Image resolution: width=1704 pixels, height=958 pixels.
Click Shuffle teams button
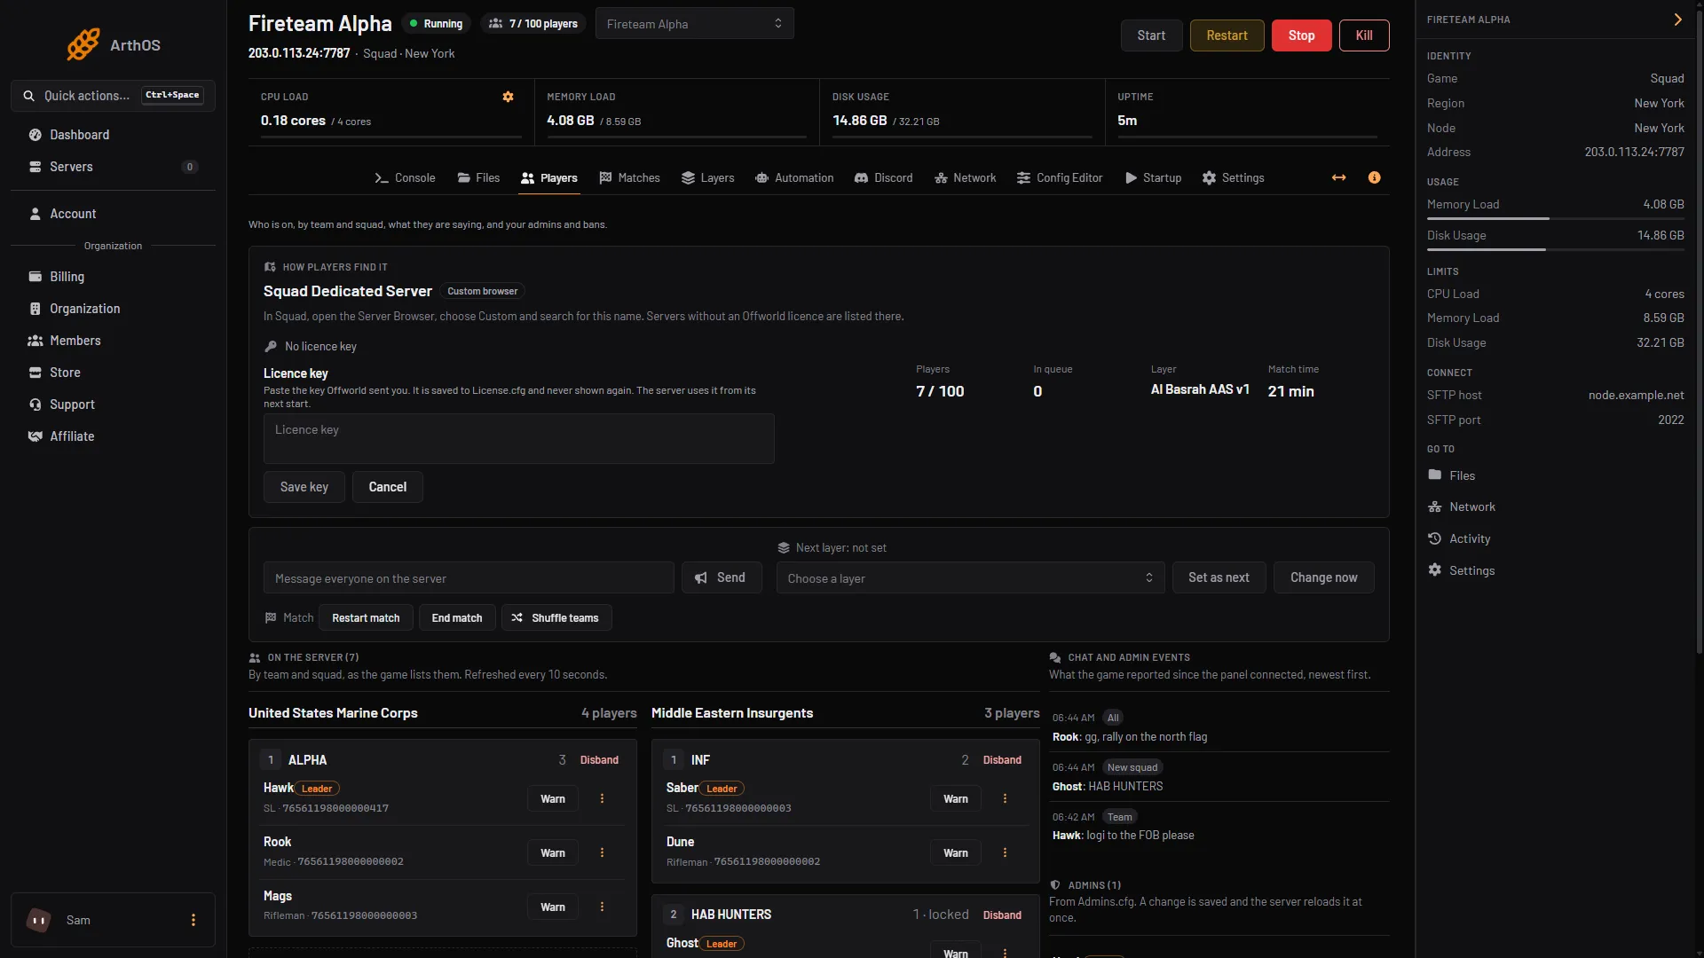point(556,617)
